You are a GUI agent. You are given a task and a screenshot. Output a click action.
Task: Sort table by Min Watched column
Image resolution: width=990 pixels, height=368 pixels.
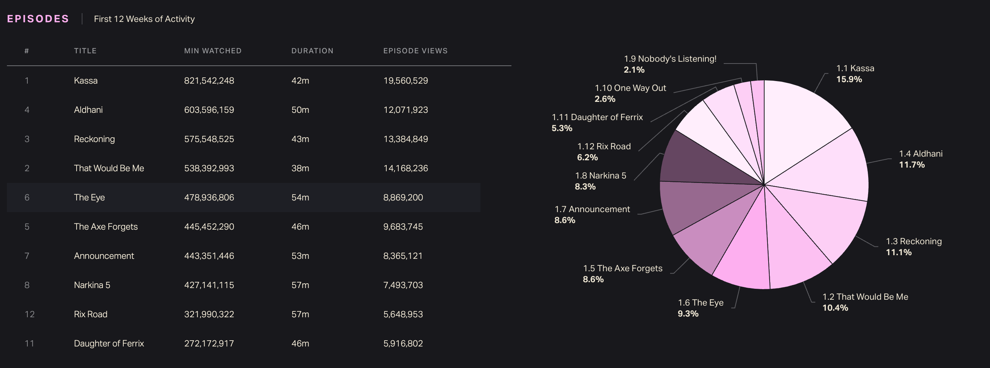point(213,51)
